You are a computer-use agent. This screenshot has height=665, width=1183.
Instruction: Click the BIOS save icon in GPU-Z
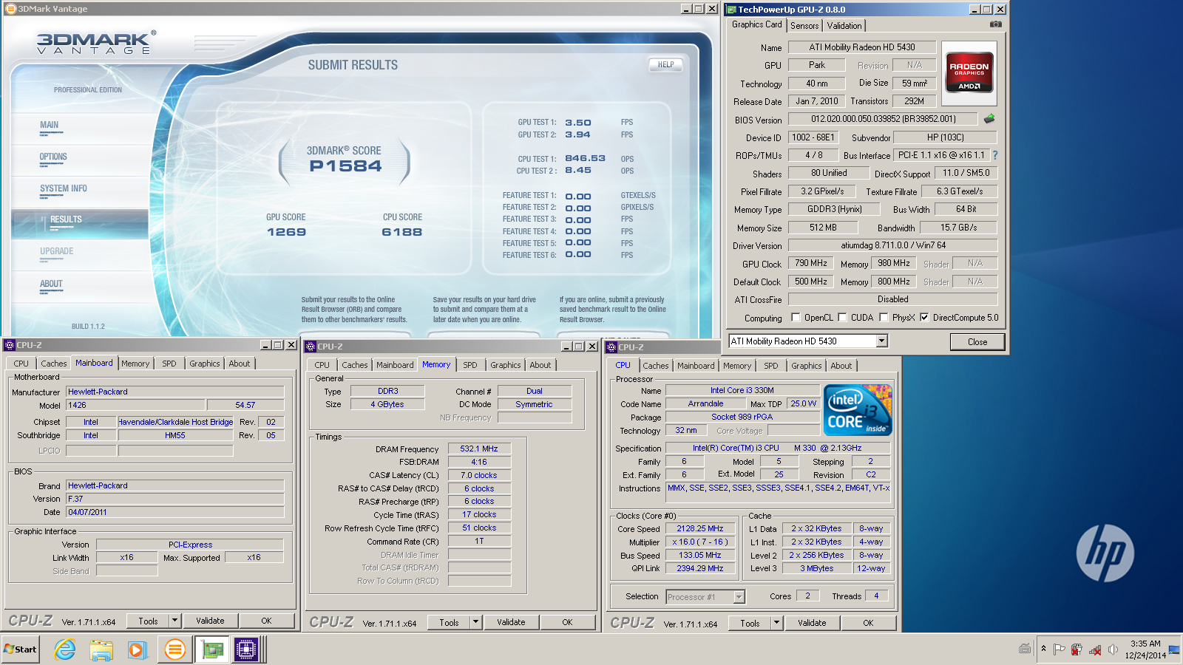[x=989, y=118]
